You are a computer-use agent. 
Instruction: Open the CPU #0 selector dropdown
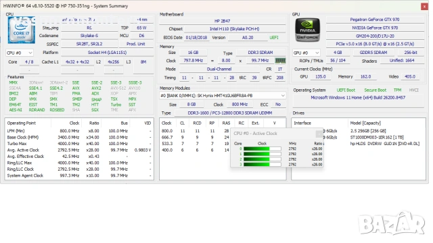20,53
